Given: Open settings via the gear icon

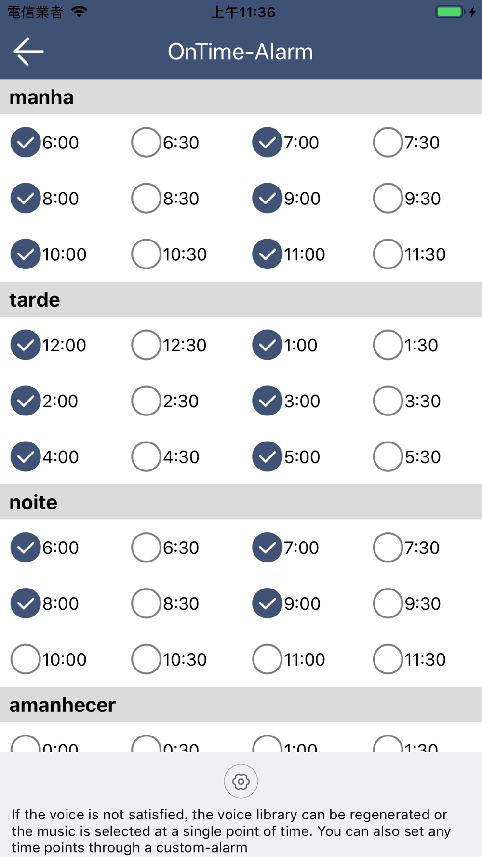Looking at the screenshot, I should pyautogui.click(x=241, y=781).
